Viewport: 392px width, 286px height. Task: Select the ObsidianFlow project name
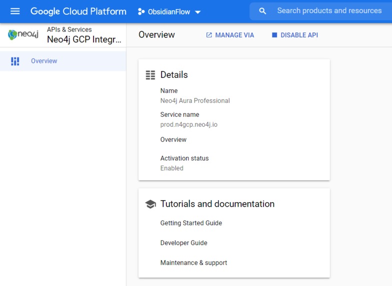[169, 12]
